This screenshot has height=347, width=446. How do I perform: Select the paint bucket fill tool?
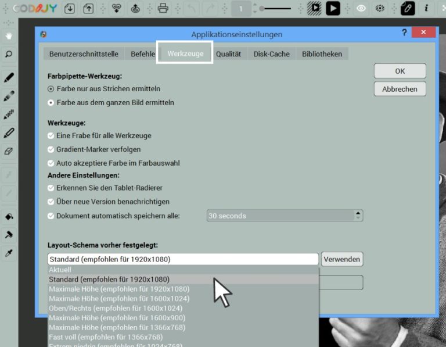9,216
